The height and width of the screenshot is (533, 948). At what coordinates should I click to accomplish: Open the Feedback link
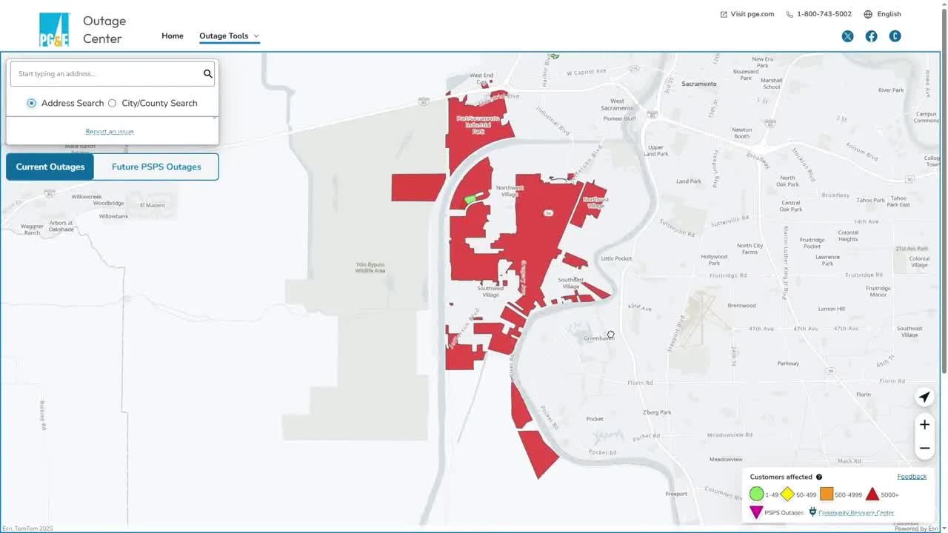[x=912, y=477]
